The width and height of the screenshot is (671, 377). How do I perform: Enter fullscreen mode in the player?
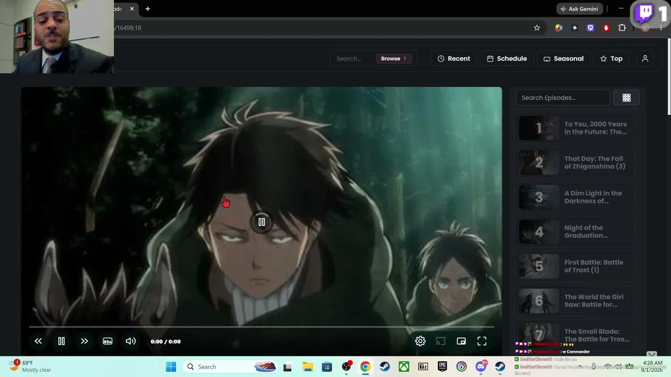pos(482,341)
